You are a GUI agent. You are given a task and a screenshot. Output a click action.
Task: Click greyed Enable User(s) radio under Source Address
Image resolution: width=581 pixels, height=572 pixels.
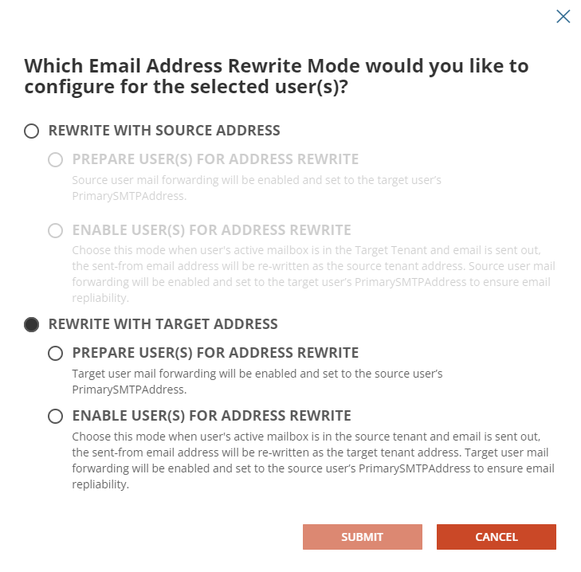click(x=55, y=231)
